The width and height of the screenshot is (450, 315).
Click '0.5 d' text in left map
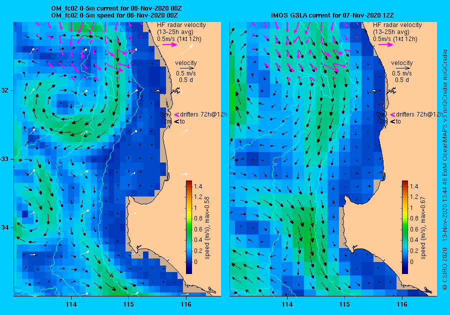click(x=186, y=80)
